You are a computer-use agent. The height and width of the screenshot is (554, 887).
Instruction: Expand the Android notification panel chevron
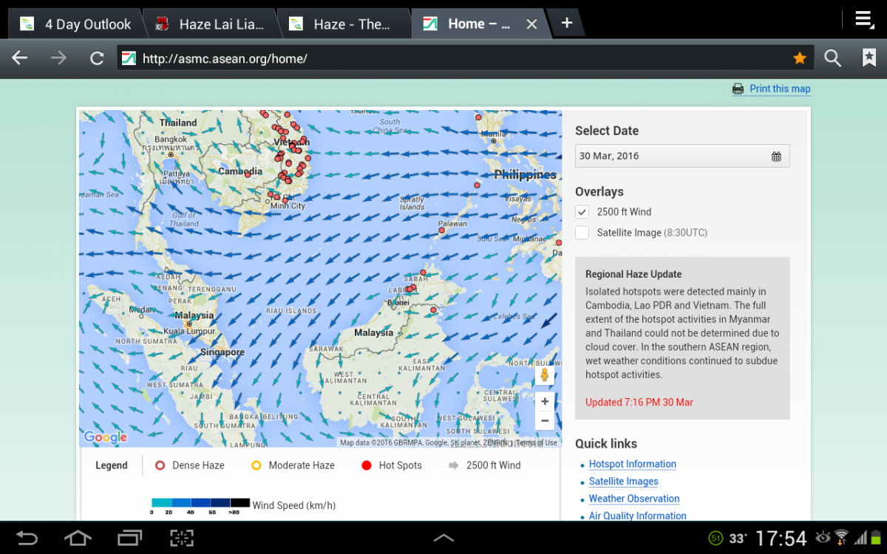(443, 538)
